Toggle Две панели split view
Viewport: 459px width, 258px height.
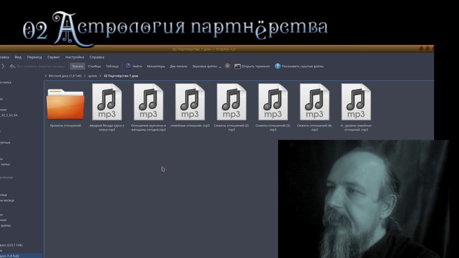(x=179, y=66)
